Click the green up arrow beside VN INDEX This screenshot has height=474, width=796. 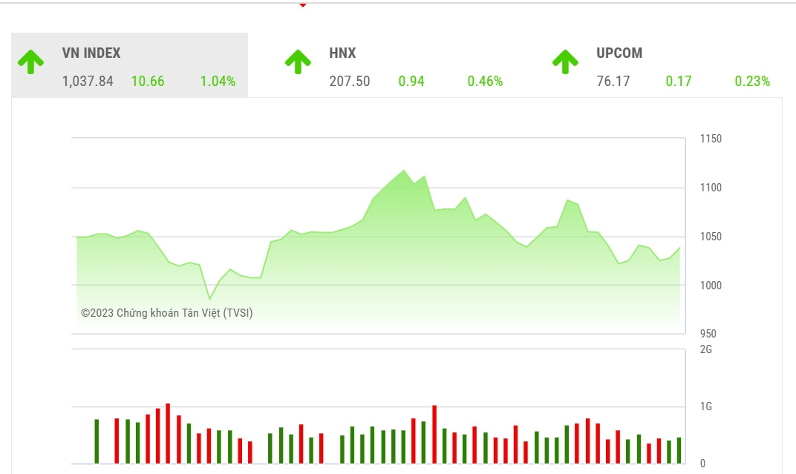click(x=30, y=62)
